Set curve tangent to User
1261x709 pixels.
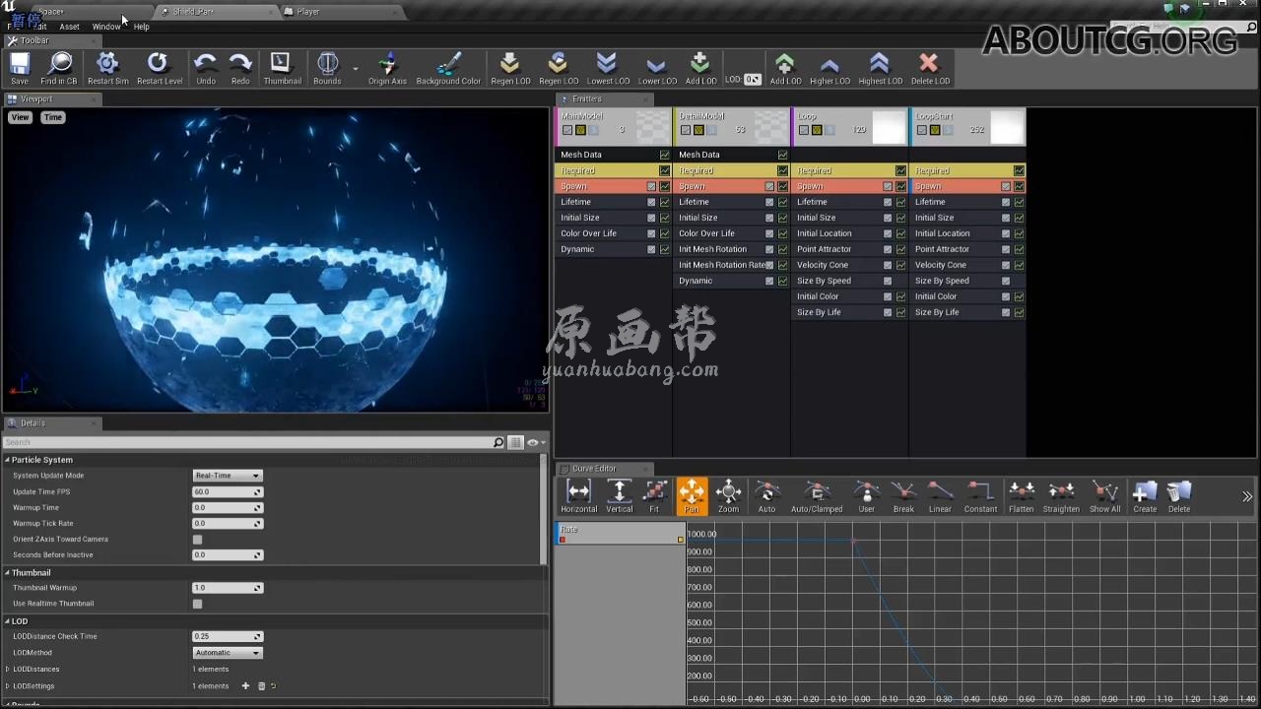click(x=866, y=496)
